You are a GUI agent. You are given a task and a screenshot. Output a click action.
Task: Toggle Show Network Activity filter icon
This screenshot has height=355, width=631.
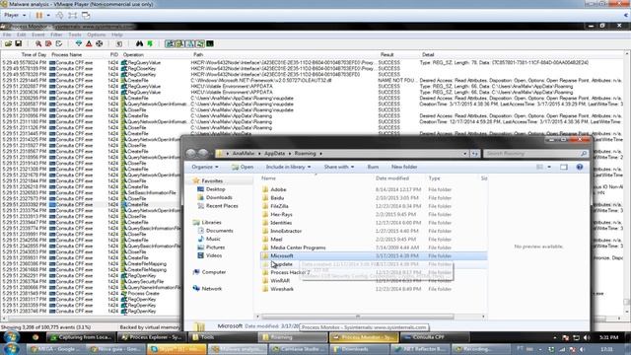coord(189,43)
